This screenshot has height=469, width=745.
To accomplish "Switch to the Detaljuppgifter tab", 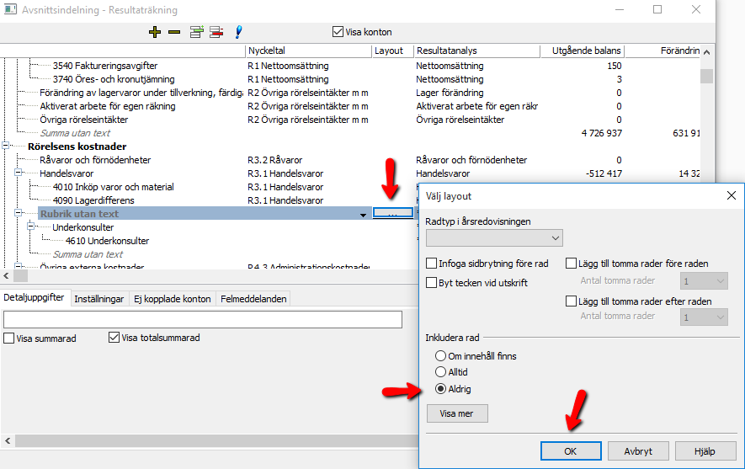I will 34,297.
